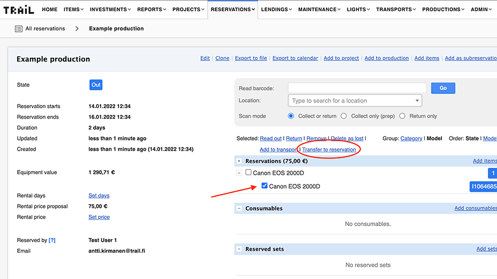
Task: Click Add to project link
Action: pyautogui.click(x=341, y=58)
